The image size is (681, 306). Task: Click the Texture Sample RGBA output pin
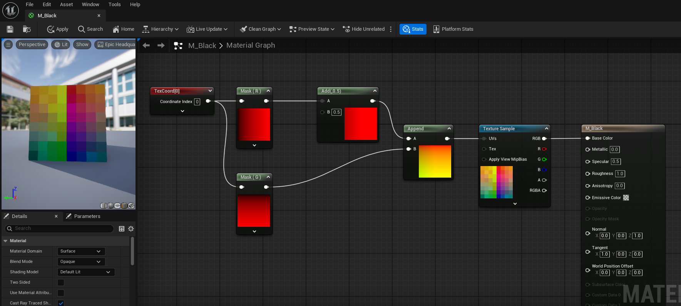tap(544, 190)
